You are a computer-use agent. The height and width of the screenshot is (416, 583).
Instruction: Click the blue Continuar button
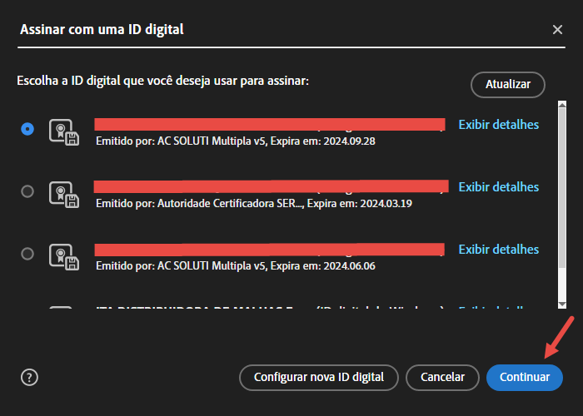click(524, 377)
